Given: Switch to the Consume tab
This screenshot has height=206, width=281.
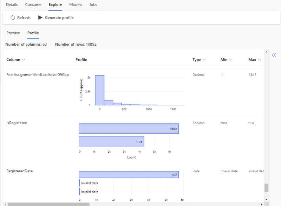Looking at the screenshot, I should (x=33, y=5).
